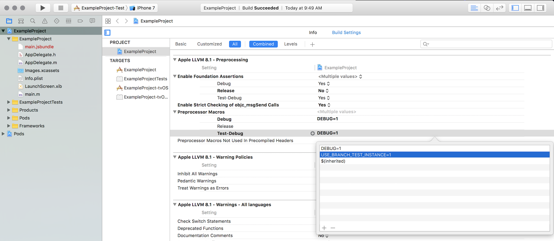Viewport: 554px width, 241px height.
Task: Add new macro with plus button in popup
Action: tap(324, 228)
